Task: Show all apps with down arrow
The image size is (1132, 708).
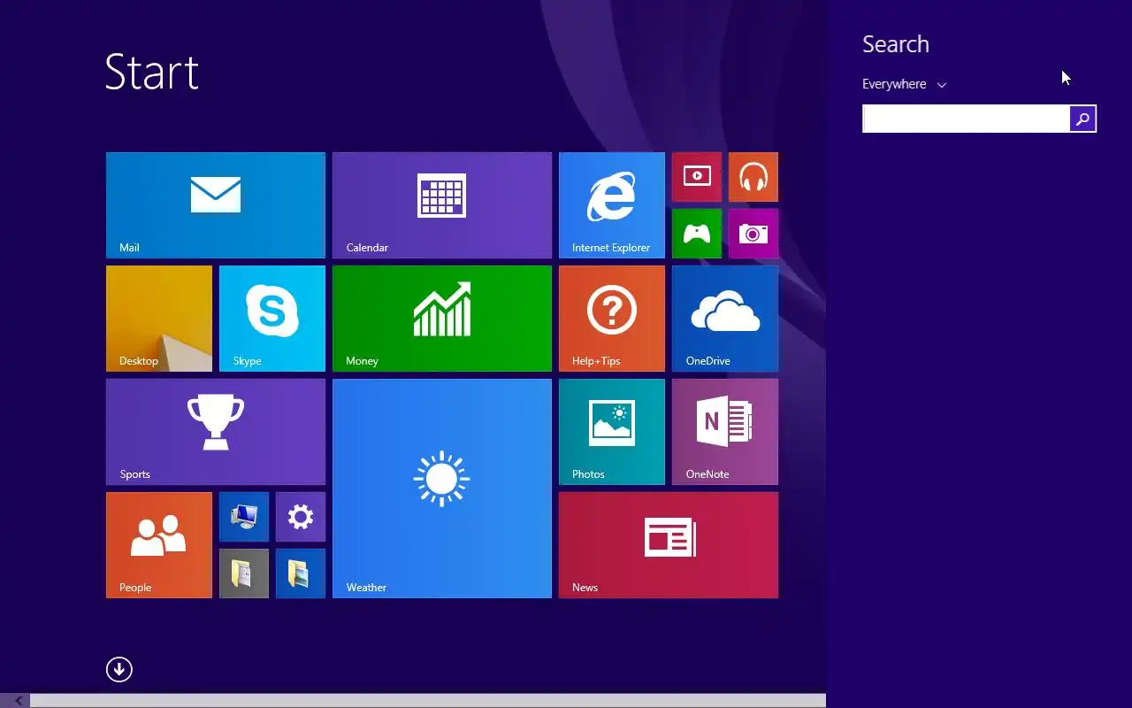Action: [119, 669]
